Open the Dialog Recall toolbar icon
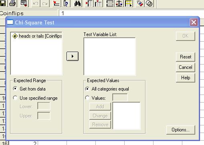Screen dimensions: 204x145 coord(24,3)
